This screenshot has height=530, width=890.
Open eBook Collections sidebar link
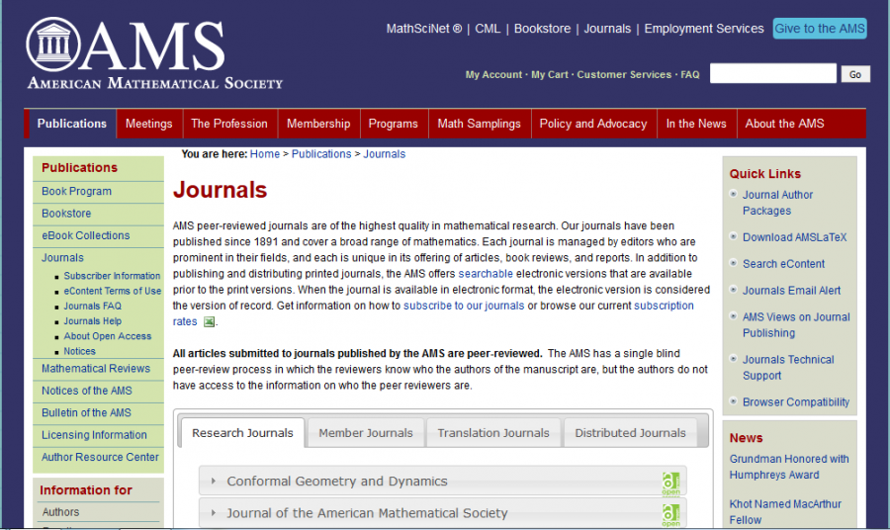86,235
